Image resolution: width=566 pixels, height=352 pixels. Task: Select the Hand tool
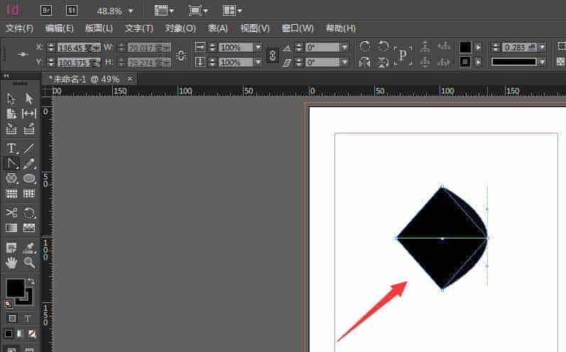point(11,263)
